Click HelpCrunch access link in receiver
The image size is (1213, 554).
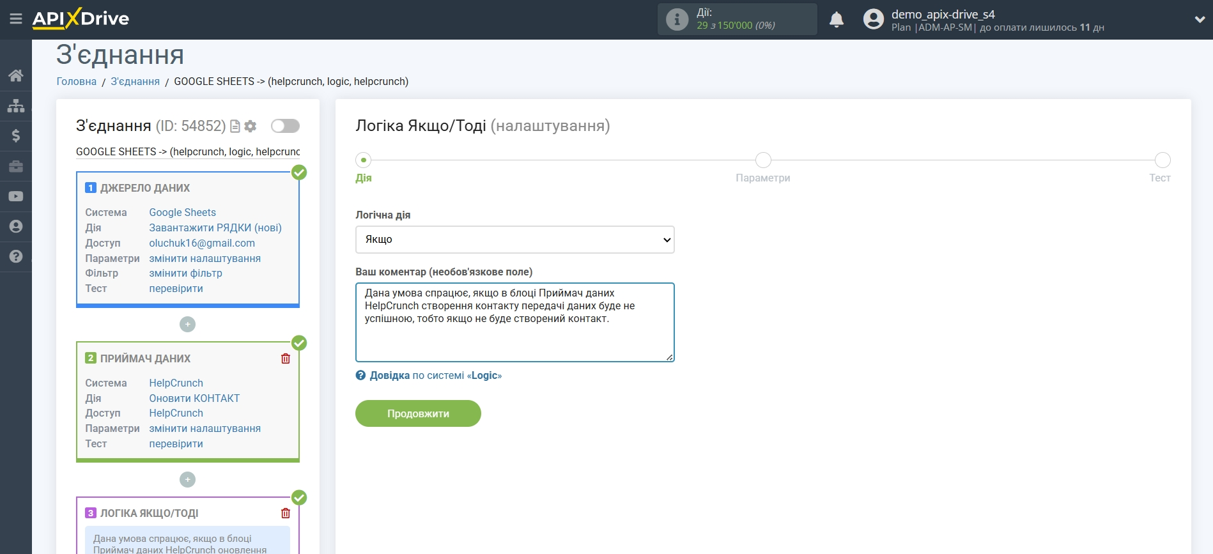176,413
